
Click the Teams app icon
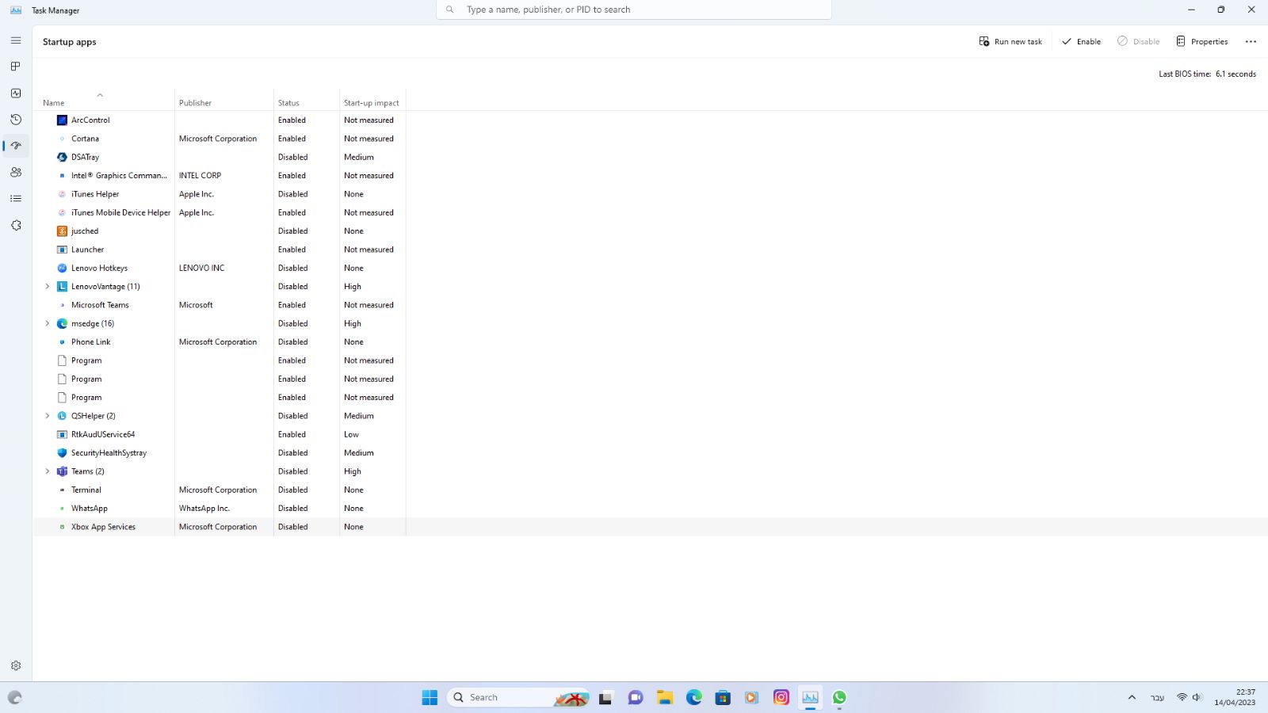pyautogui.click(x=62, y=471)
